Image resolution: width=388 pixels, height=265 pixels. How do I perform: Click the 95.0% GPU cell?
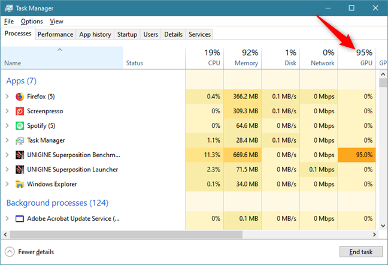click(x=357, y=155)
